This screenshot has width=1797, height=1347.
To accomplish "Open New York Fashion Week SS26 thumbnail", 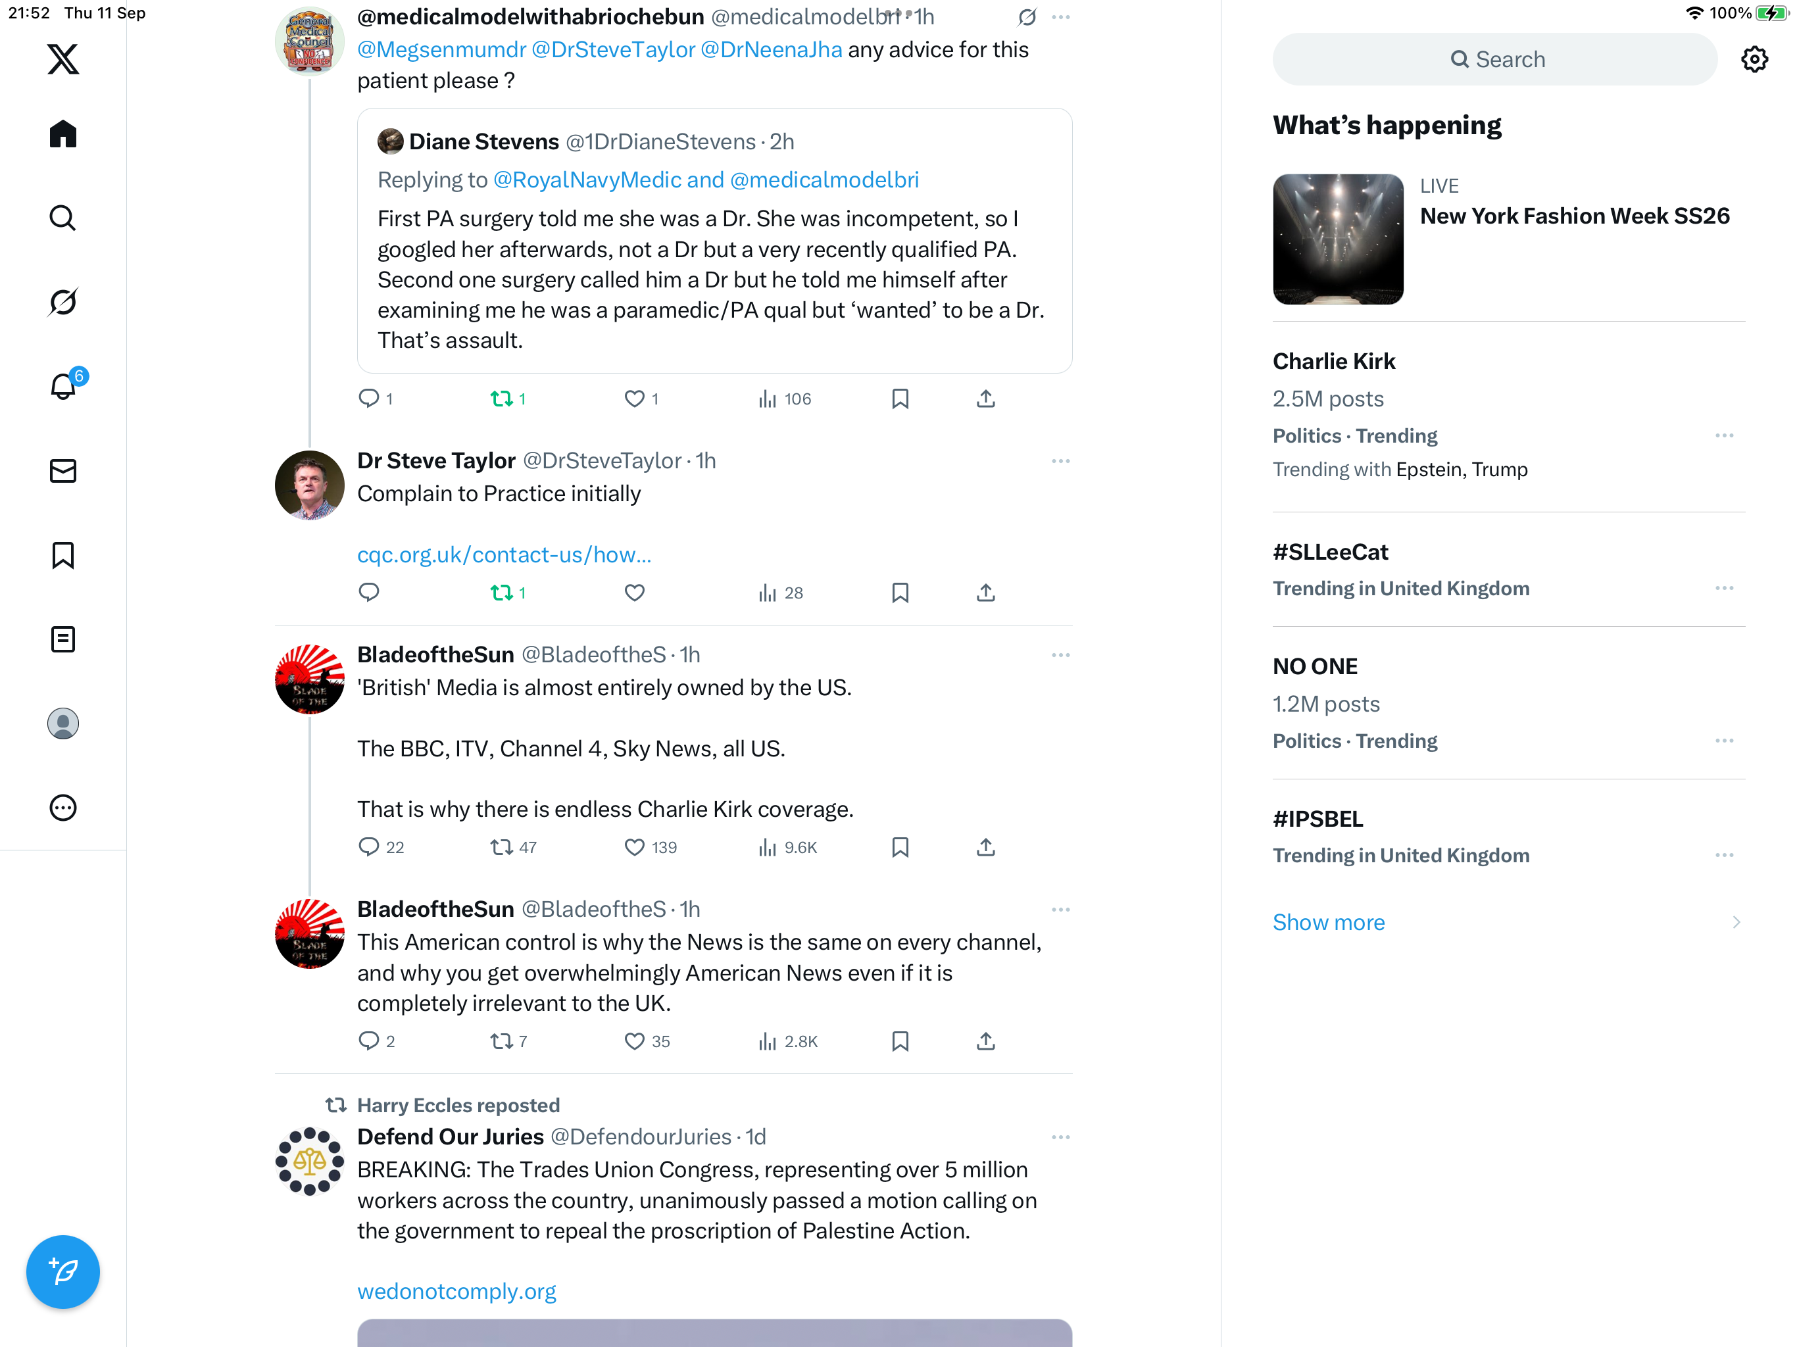I will click(x=1338, y=239).
